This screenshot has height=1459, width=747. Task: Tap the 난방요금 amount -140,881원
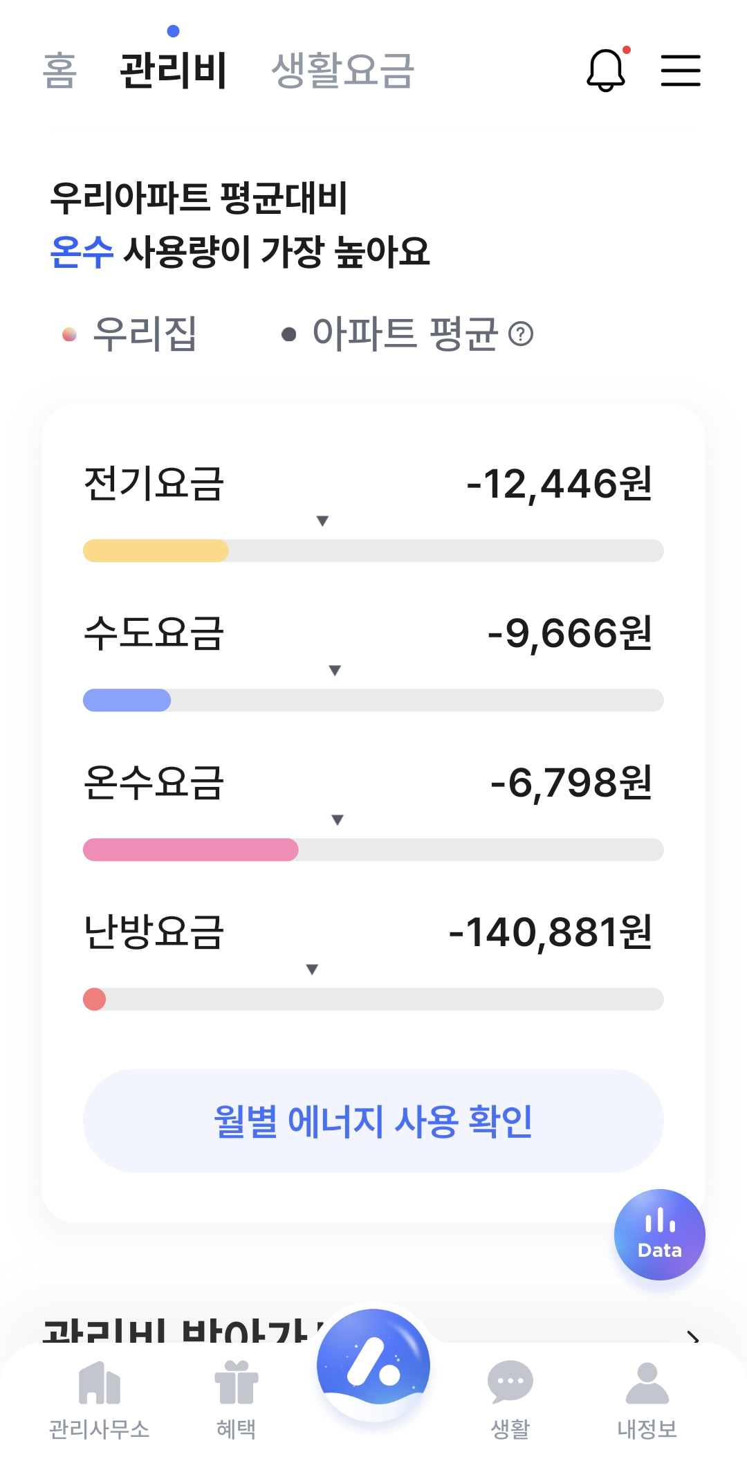point(550,932)
